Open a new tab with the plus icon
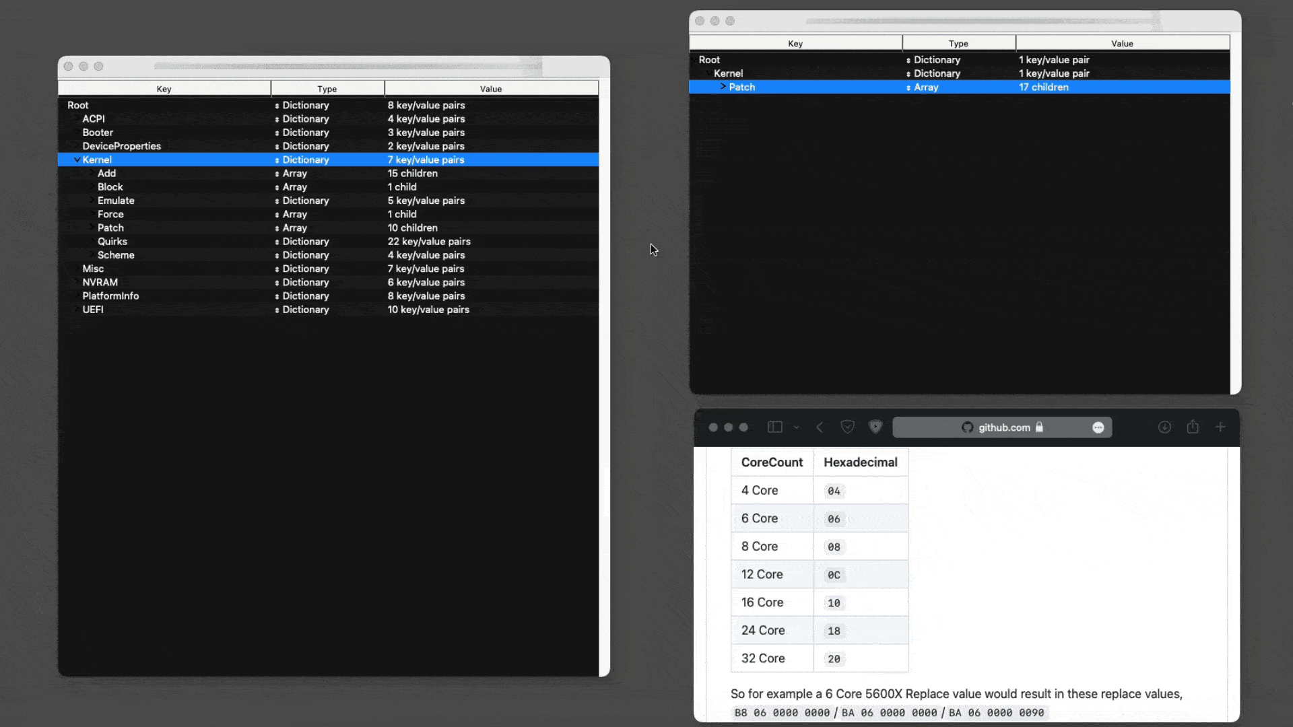The width and height of the screenshot is (1293, 727). [x=1220, y=427]
